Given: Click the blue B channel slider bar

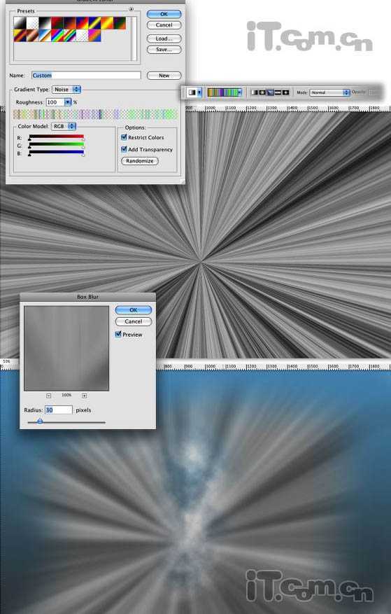Looking at the screenshot, I should coord(57,152).
